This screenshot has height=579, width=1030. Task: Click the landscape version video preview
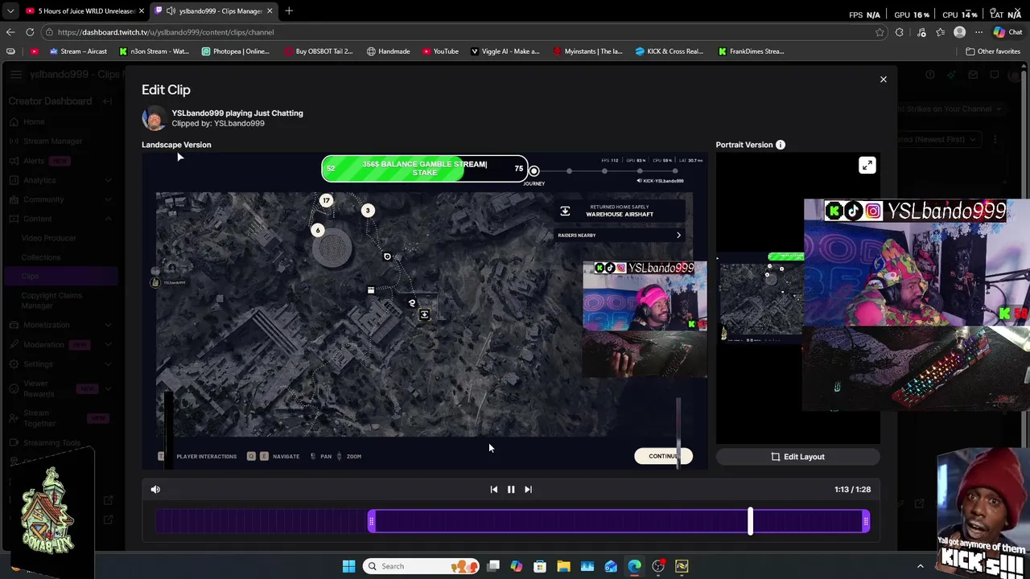click(x=424, y=311)
